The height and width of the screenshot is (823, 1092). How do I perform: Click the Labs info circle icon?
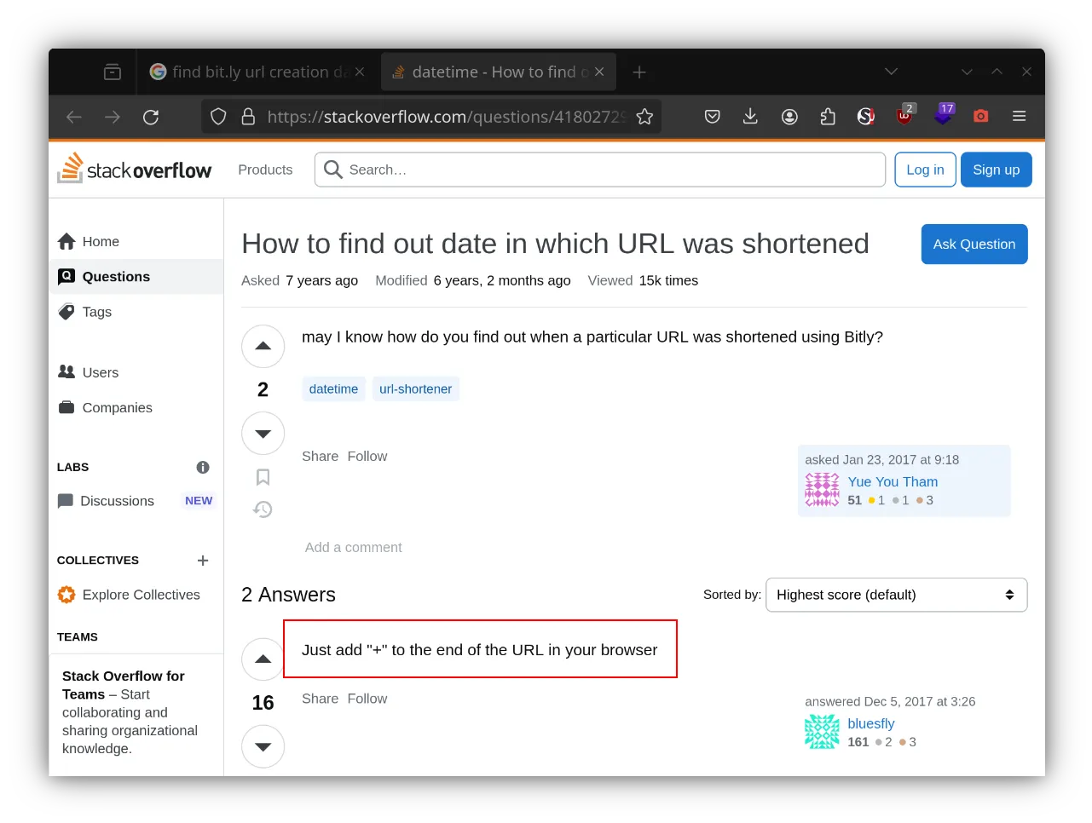[203, 467]
